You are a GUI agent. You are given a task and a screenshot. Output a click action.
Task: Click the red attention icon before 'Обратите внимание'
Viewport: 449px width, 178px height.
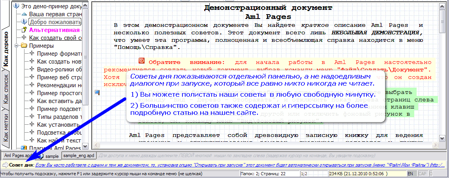coord(142,61)
